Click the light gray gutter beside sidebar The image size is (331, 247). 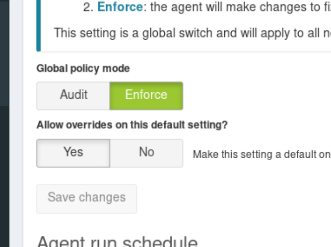pos(16,123)
